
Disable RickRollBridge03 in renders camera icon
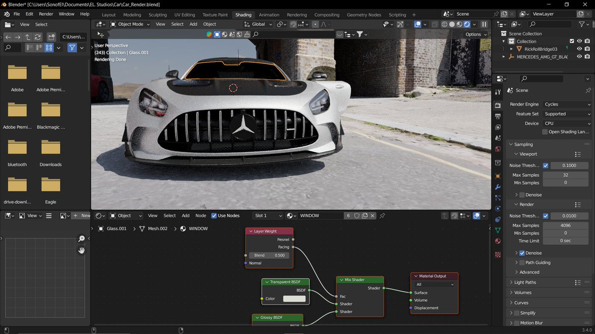pos(587,49)
